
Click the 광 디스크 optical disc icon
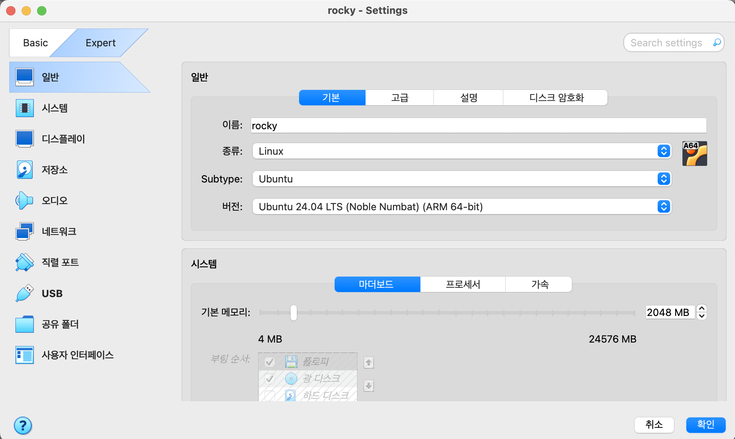pos(291,378)
